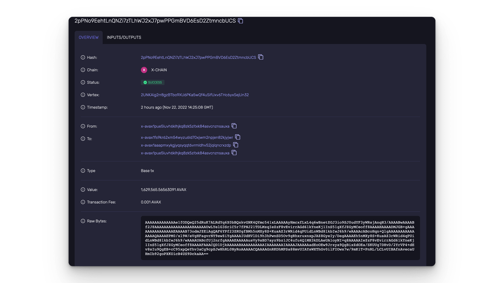Select the Overview tab
The image size is (504, 283).
pos(89,37)
